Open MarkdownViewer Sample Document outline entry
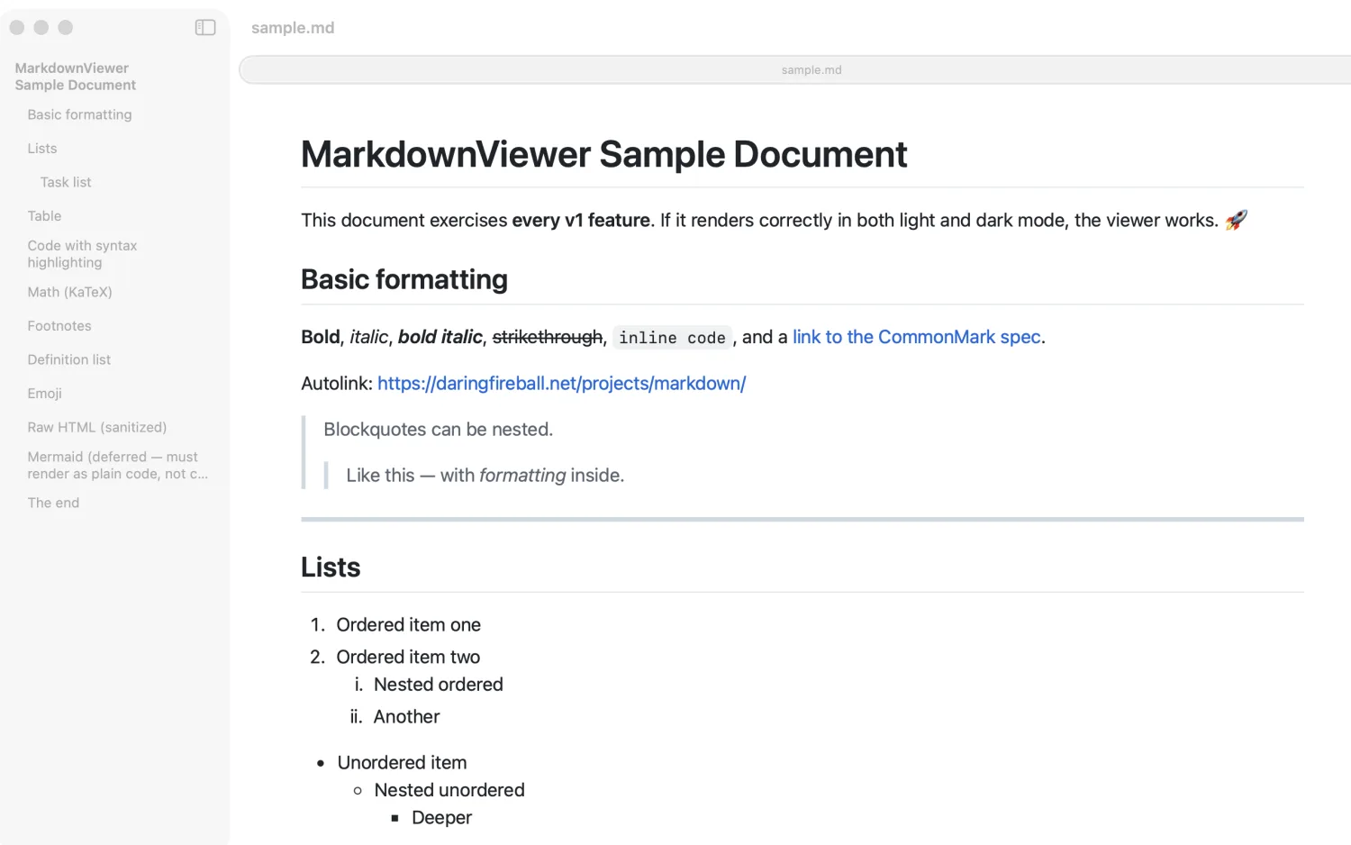Image resolution: width=1351 pixels, height=845 pixels. (76, 77)
